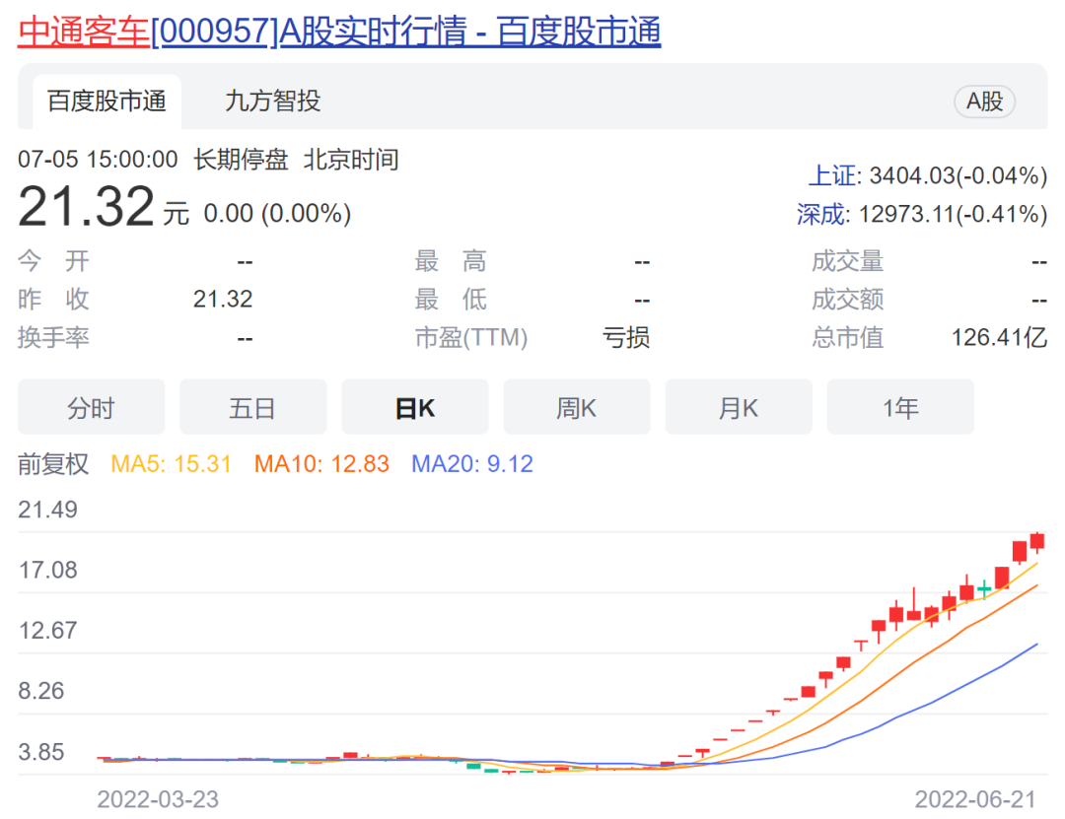Click the 2022-03-23 start date label
Screen dimensions: 1065x819
tap(158, 798)
